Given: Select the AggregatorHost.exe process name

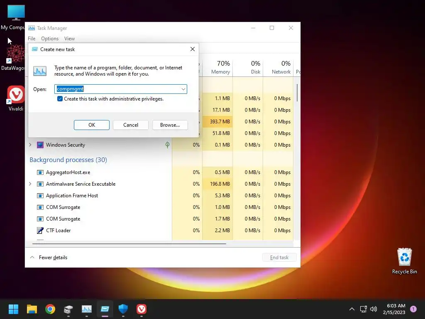Looking at the screenshot, I should coord(68,172).
